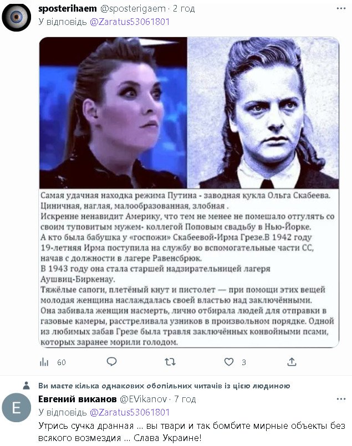The width and height of the screenshot is (352, 446).
Task: Open Евгений виканов letter E avatar
Action: tap(16, 408)
